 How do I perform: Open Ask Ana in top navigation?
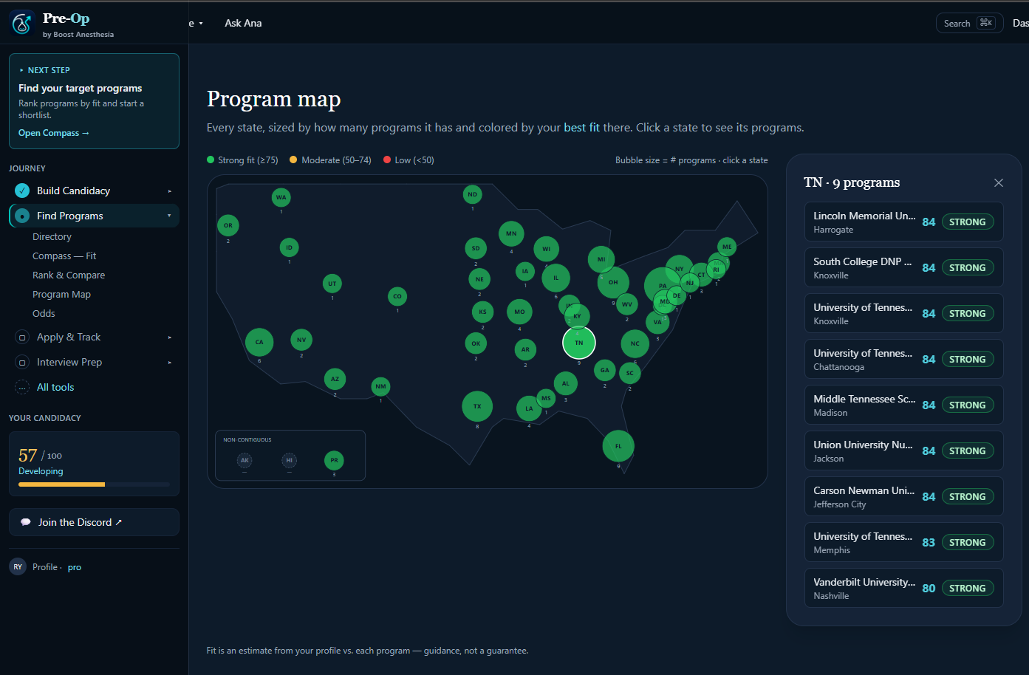243,24
